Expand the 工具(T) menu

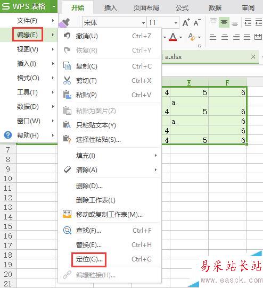29,92
